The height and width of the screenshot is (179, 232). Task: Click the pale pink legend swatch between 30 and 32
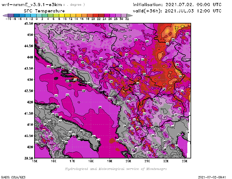pyautogui.click(x=124, y=15)
